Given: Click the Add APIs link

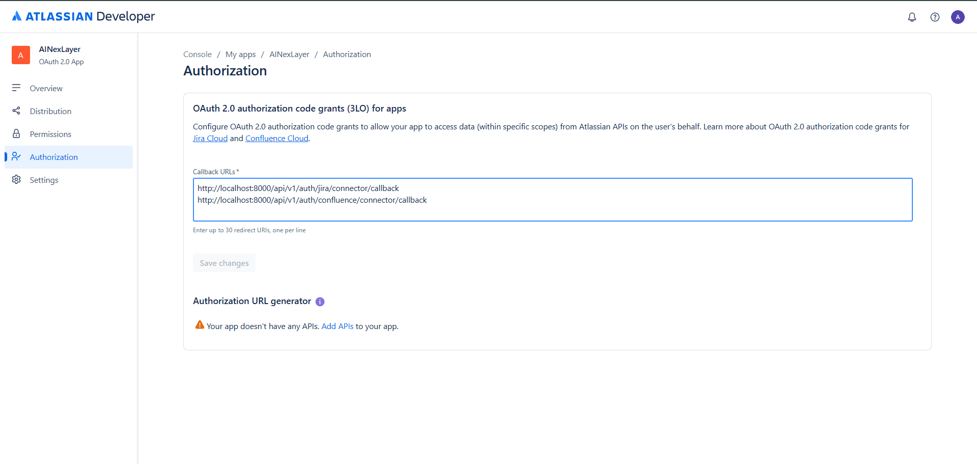Looking at the screenshot, I should click(x=337, y=326).
